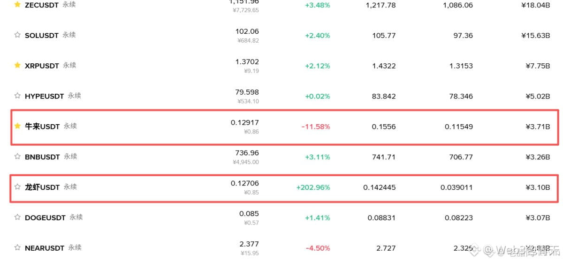Image resolution: width=563 pixels, height=262 pixels.
Task: Click the DOGEUSDT pair name
Action: point(45,217)
